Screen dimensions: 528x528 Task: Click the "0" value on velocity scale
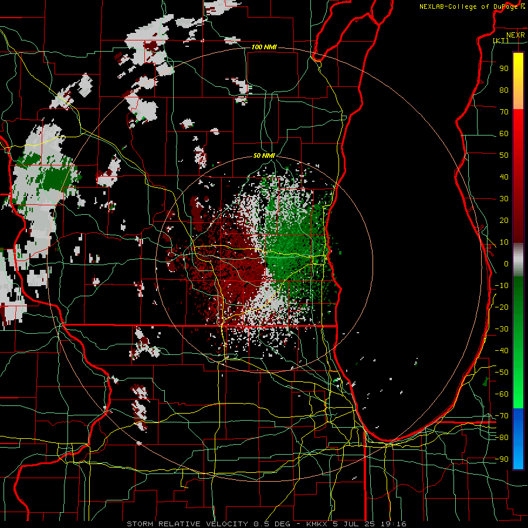(x=506, y=264)
